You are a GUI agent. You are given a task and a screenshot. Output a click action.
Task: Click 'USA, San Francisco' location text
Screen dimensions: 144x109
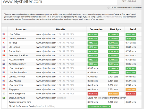point(18,72)
